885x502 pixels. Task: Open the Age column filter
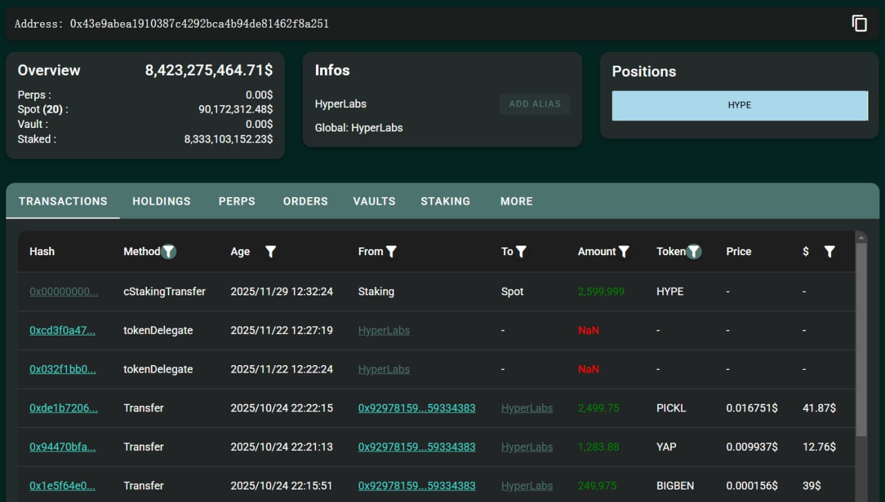270,252
